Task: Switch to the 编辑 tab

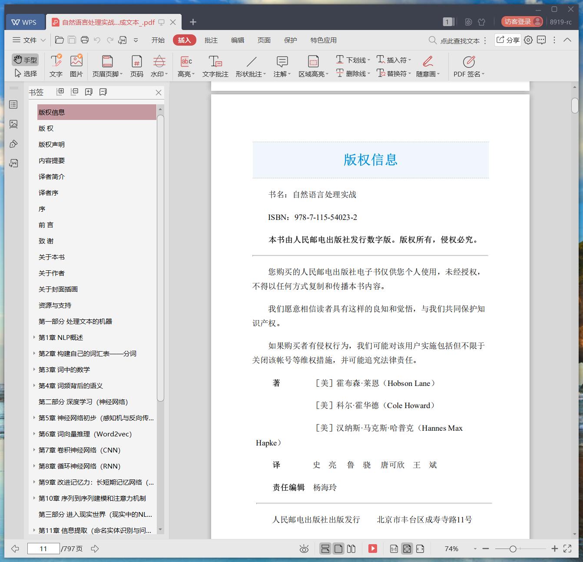Action: pyautogui.click(x=238, y=40)
